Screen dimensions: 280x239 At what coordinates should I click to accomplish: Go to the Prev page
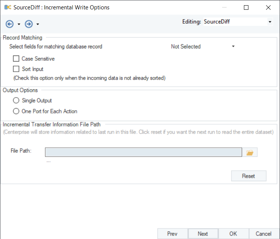pos(172,233)
